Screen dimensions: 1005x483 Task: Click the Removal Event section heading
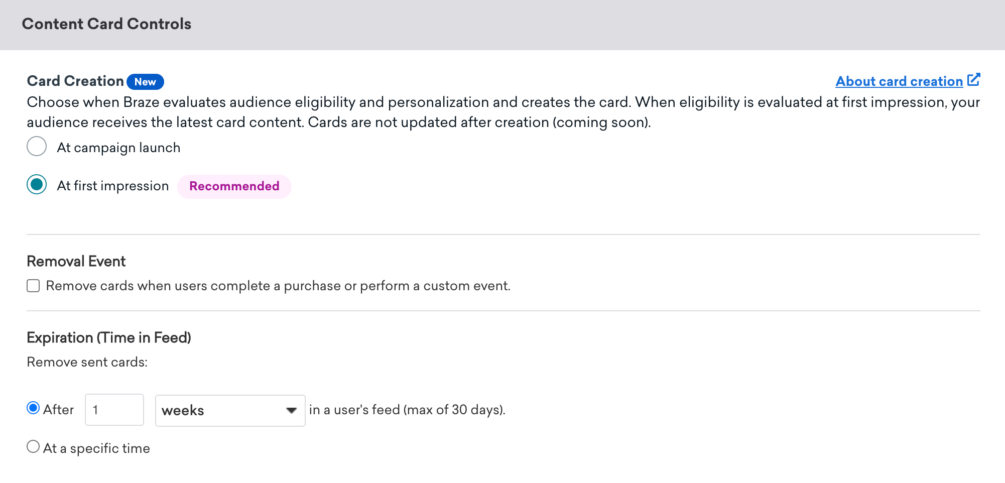(76, 261)
